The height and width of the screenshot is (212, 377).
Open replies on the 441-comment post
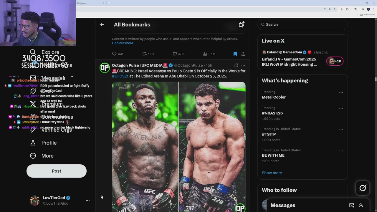point(118,54)
